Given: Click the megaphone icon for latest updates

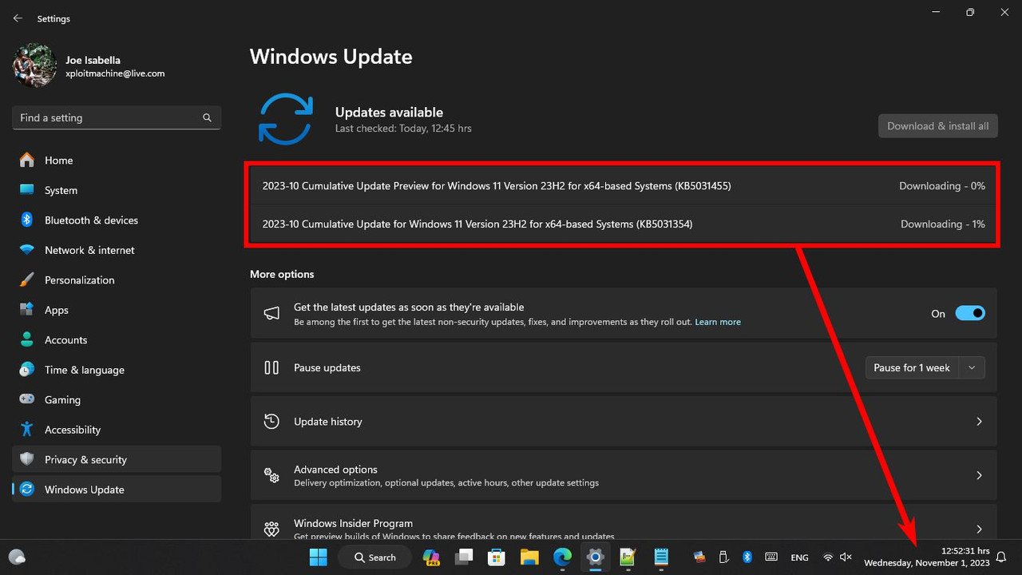Looking at the screenshot, I should coord(271,314).
